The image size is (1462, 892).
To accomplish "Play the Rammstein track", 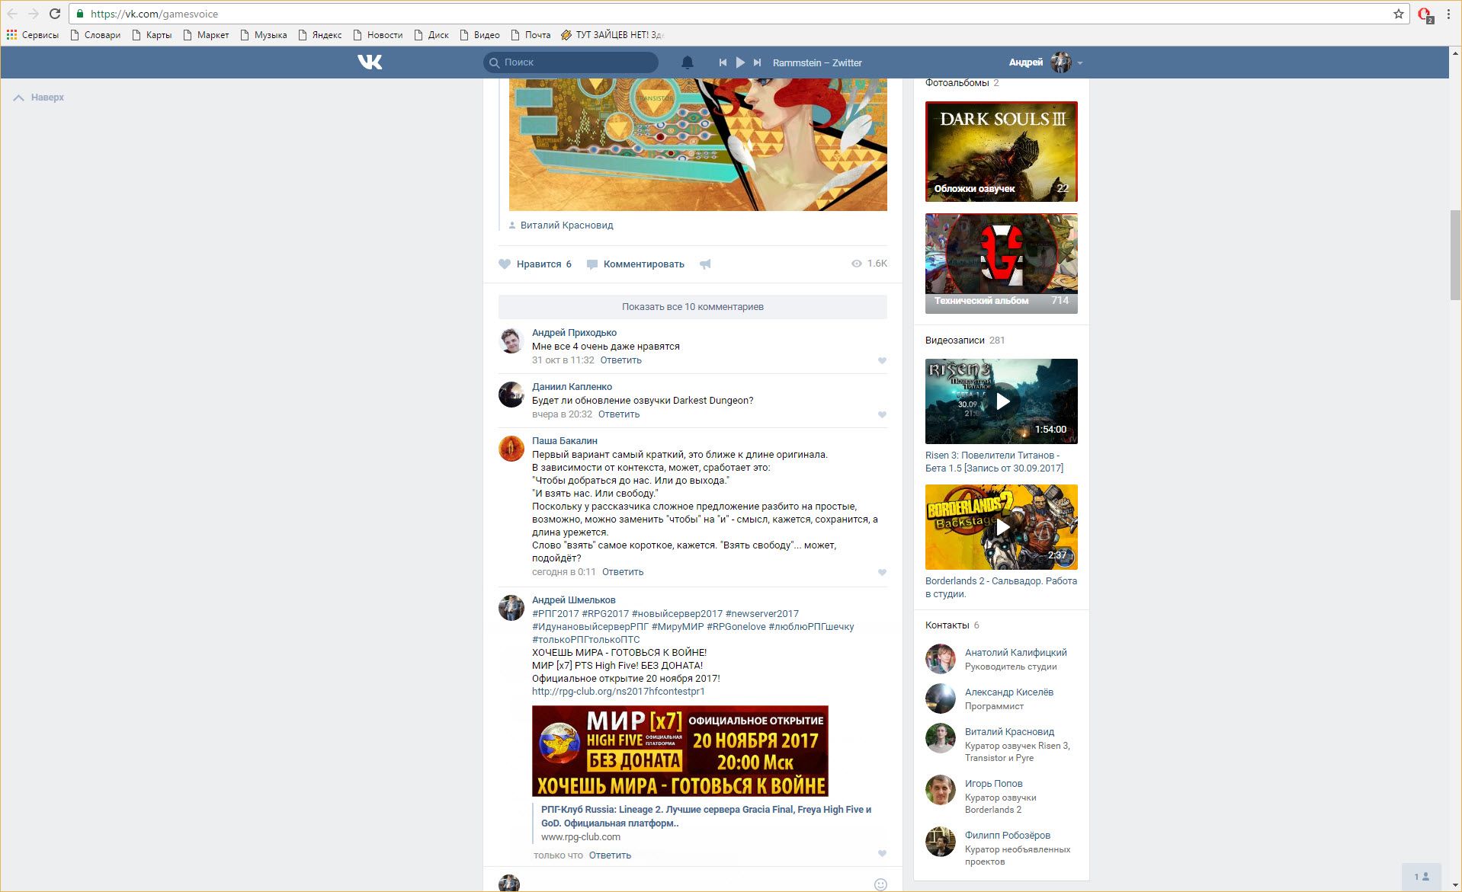I will (x=740, y=62).
